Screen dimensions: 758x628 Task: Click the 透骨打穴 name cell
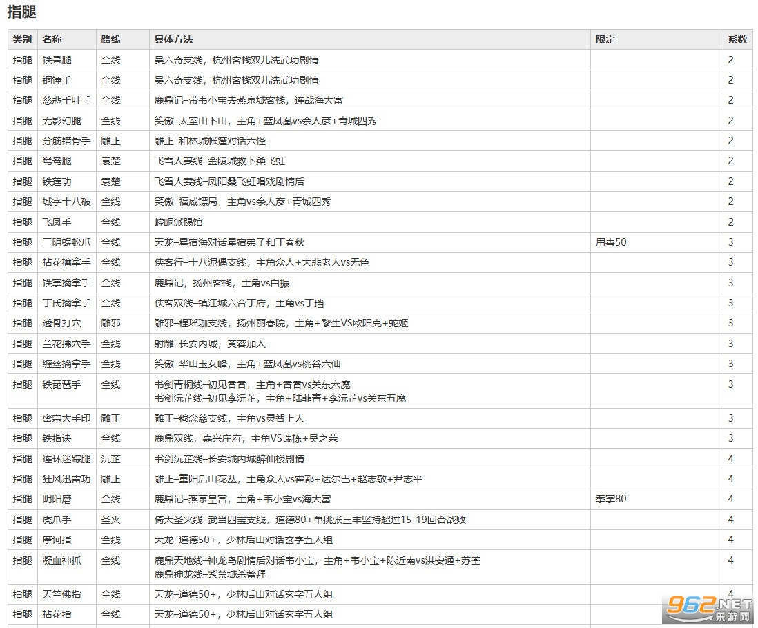[x=67, y=323]
